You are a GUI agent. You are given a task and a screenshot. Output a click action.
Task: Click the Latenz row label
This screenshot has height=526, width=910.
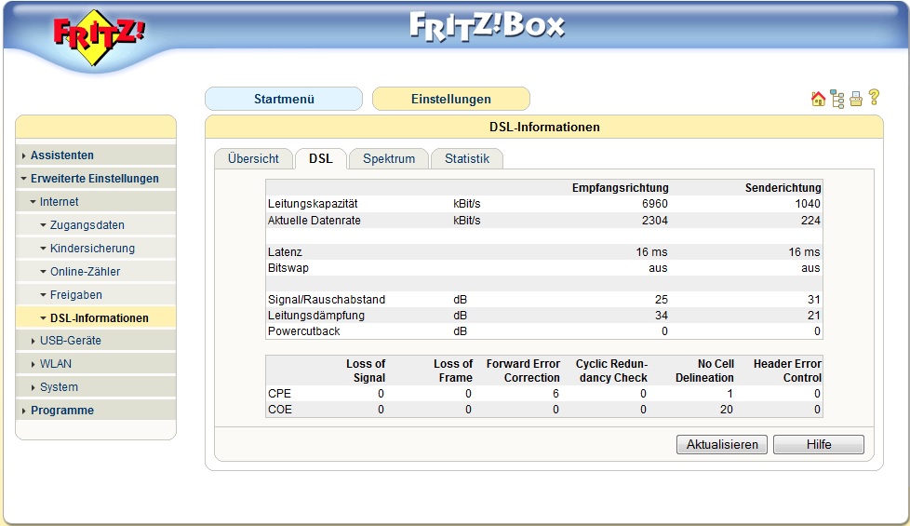pyautogui.click(x=285, y=252)
